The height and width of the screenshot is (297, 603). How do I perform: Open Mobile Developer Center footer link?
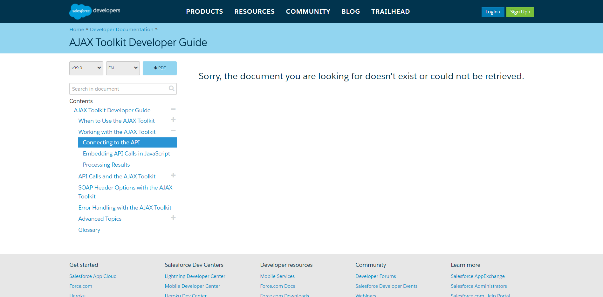192,286
